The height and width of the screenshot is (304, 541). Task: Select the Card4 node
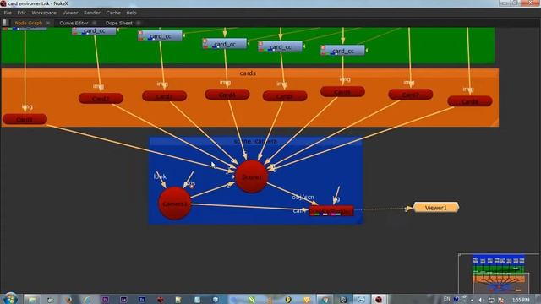[x=227, y=95]
